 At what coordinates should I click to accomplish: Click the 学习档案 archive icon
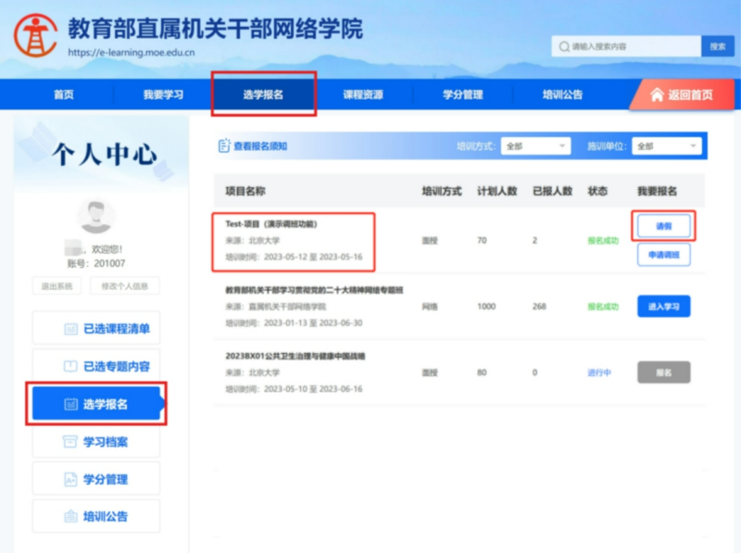click(x=70, y=442)
